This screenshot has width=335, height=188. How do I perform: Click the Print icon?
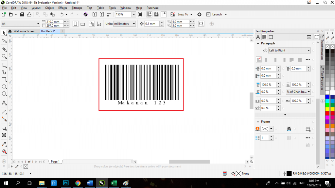(x=29, y=14)
